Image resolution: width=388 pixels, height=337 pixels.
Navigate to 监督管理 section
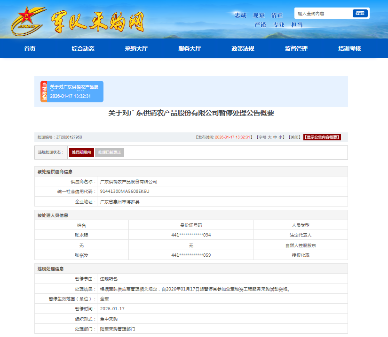(x=296, y=49)
